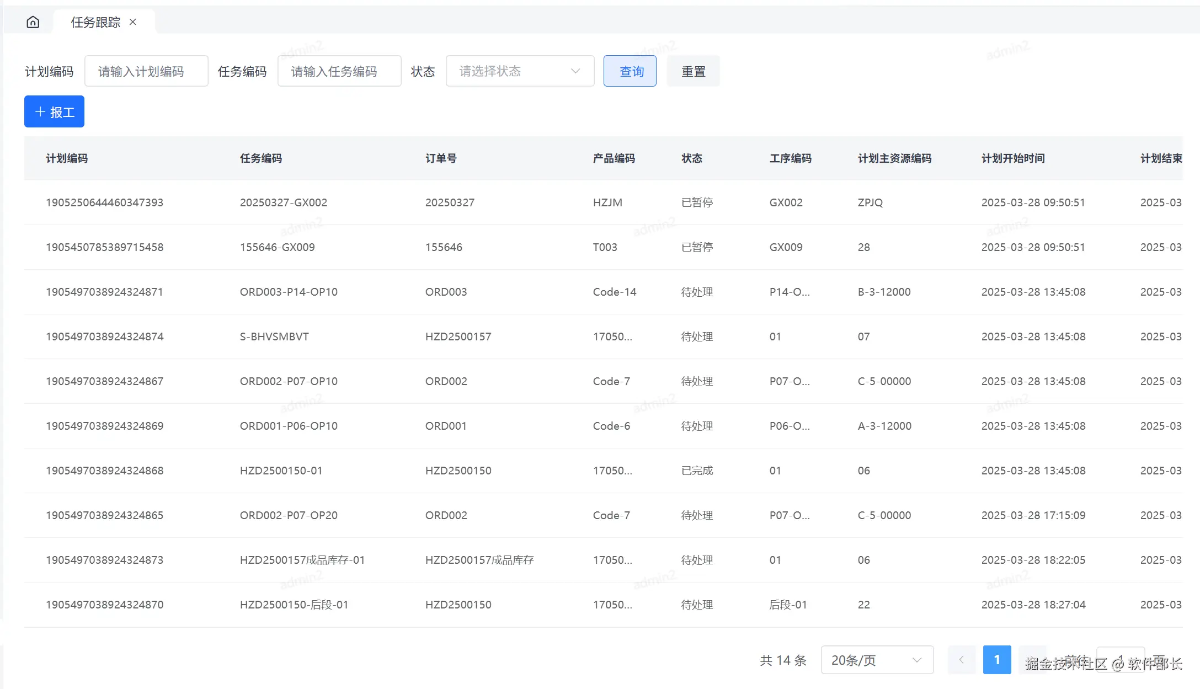Select row HZD2500150-后段-01

click(294, 605)
